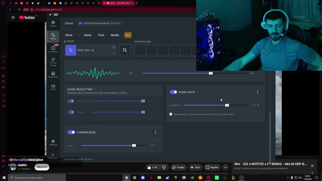The height and width of the screenshot is (181, 322).
Task: Open Noise Gate three-dot options menu
Action: [258, 92]
